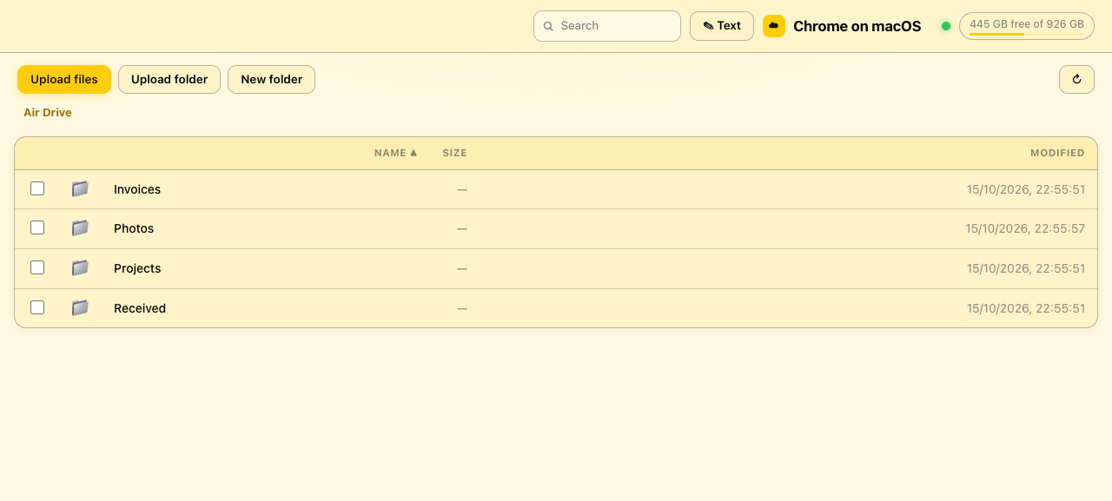Click the Projects row modified date
The width and height of the screenshot is (1112, 501).
(1026, 268)
